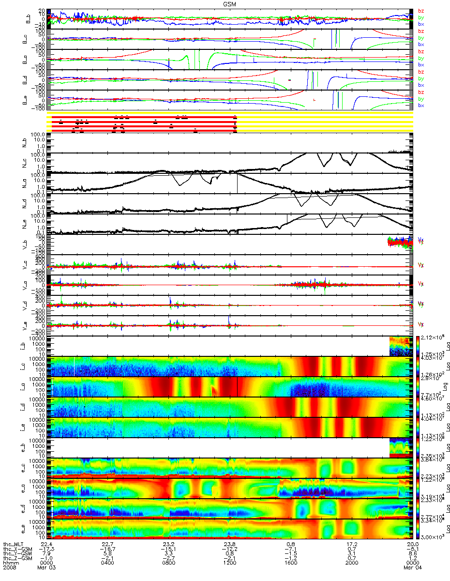This screenshot has height=581, width=450.
Task: Click the top B_b magnetic field panel
Action: pyautogui.click(x=230, y=18)
